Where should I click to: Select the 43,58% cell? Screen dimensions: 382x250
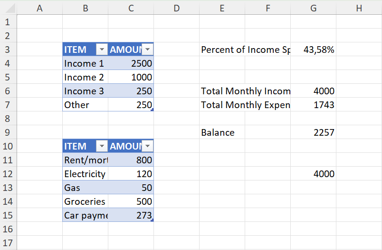click(x=313, y=50)
